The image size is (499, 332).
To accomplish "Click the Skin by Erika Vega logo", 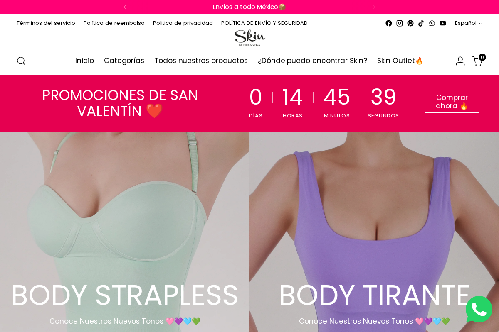I will click(249, 38).
